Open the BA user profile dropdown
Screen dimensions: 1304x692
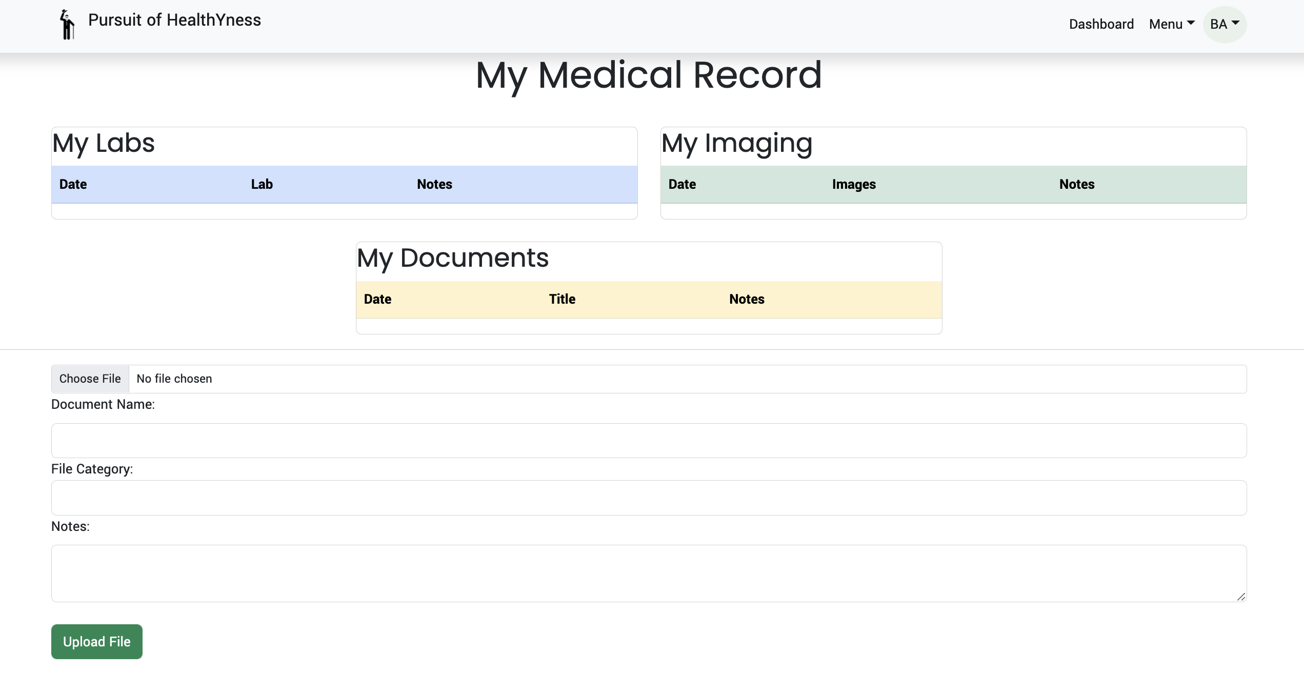(x=1225, y=24)
